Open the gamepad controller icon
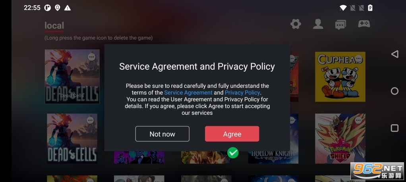 click(364, 24)
